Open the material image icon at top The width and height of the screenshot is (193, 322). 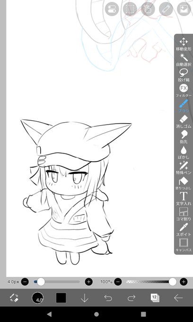click(184, 9)
